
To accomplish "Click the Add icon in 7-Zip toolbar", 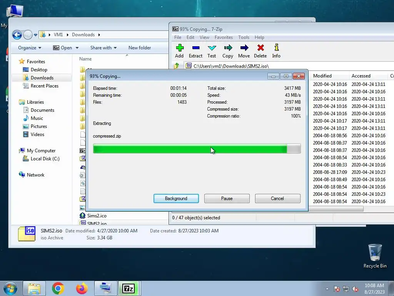I will click(180, 48).
